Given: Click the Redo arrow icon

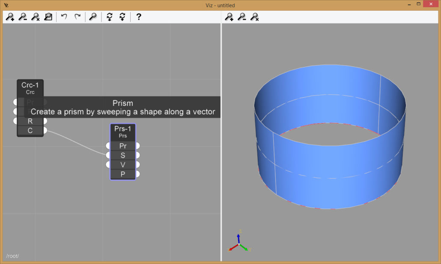Looking at the screenshot, I should [77, 17].
